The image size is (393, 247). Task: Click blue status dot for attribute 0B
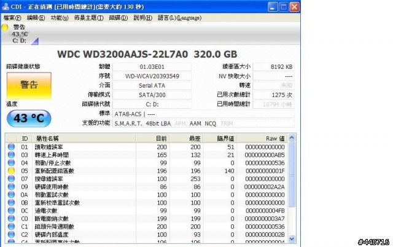pos(11,202)
